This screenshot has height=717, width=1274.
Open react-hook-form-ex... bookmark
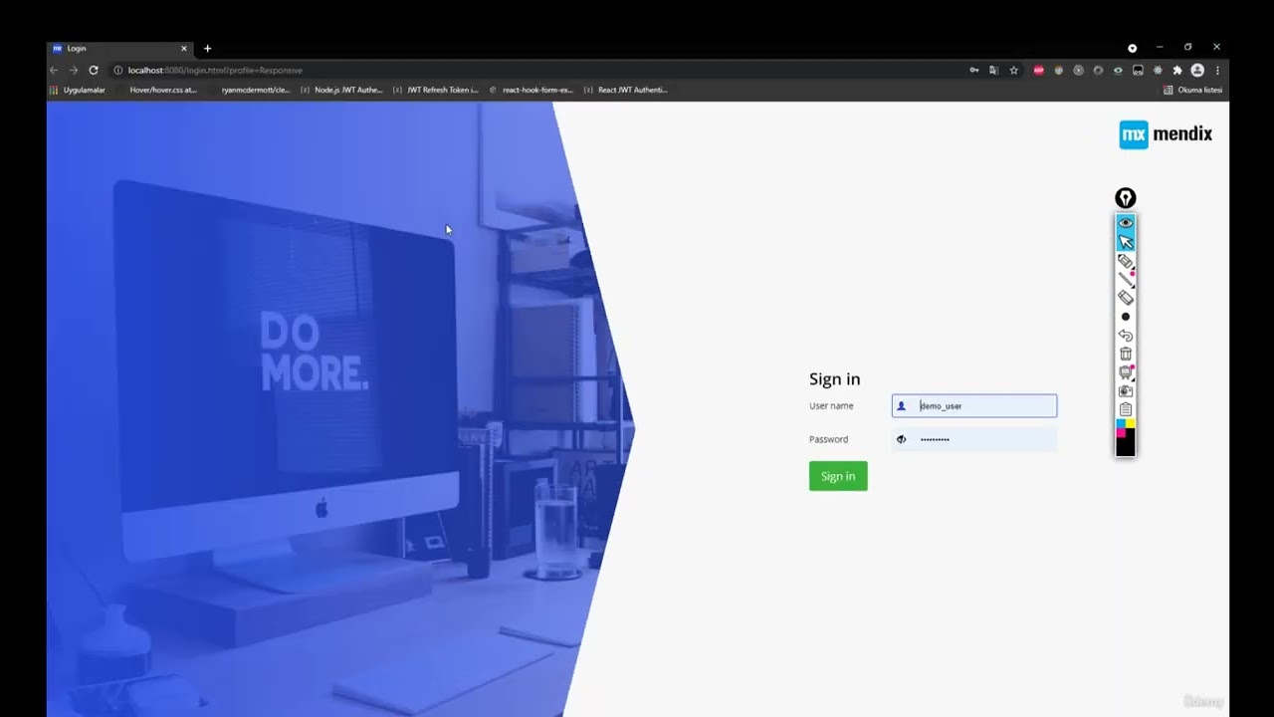pos(531,90)
